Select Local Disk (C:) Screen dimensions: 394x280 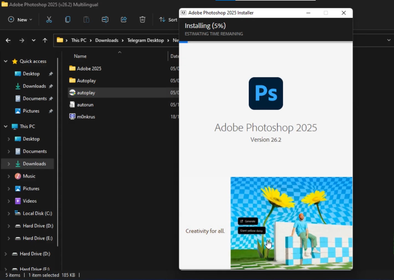pos(37,214)
